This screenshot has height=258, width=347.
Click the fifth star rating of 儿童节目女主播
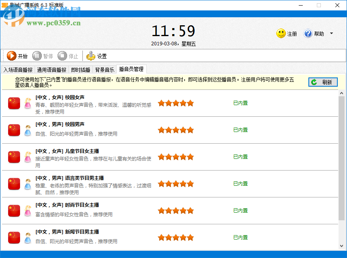pos(190,156)
